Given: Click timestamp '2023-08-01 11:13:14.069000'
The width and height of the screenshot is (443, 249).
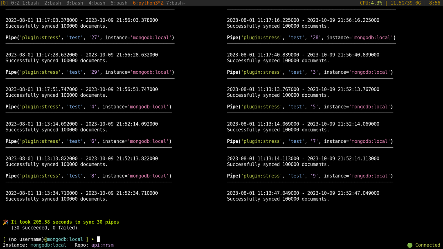Looking at the screenshot, I should point(263,124).
